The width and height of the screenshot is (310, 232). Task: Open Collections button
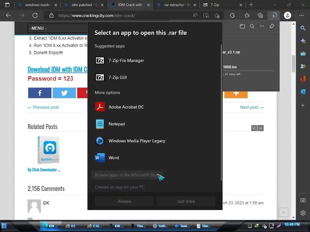(260, 15)
